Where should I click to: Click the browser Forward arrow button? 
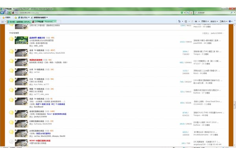[6, 13]
